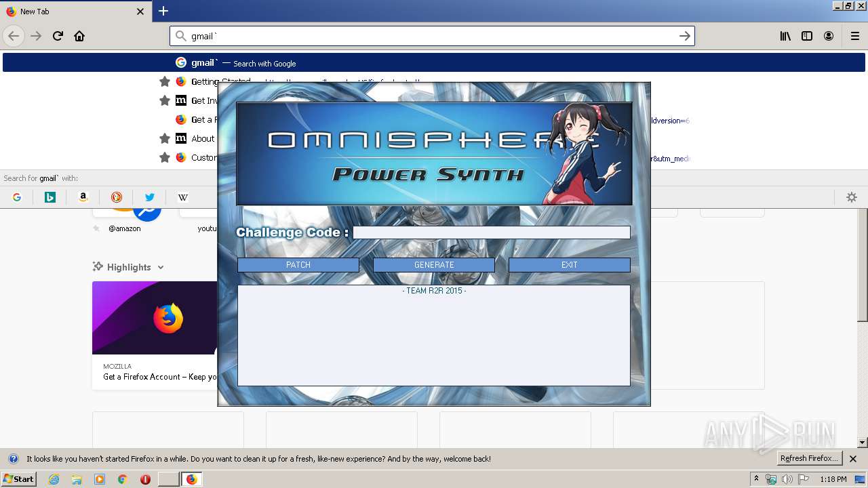Collapse the Highlights section chevron
The image size is (868, 488).
(161, 267)
